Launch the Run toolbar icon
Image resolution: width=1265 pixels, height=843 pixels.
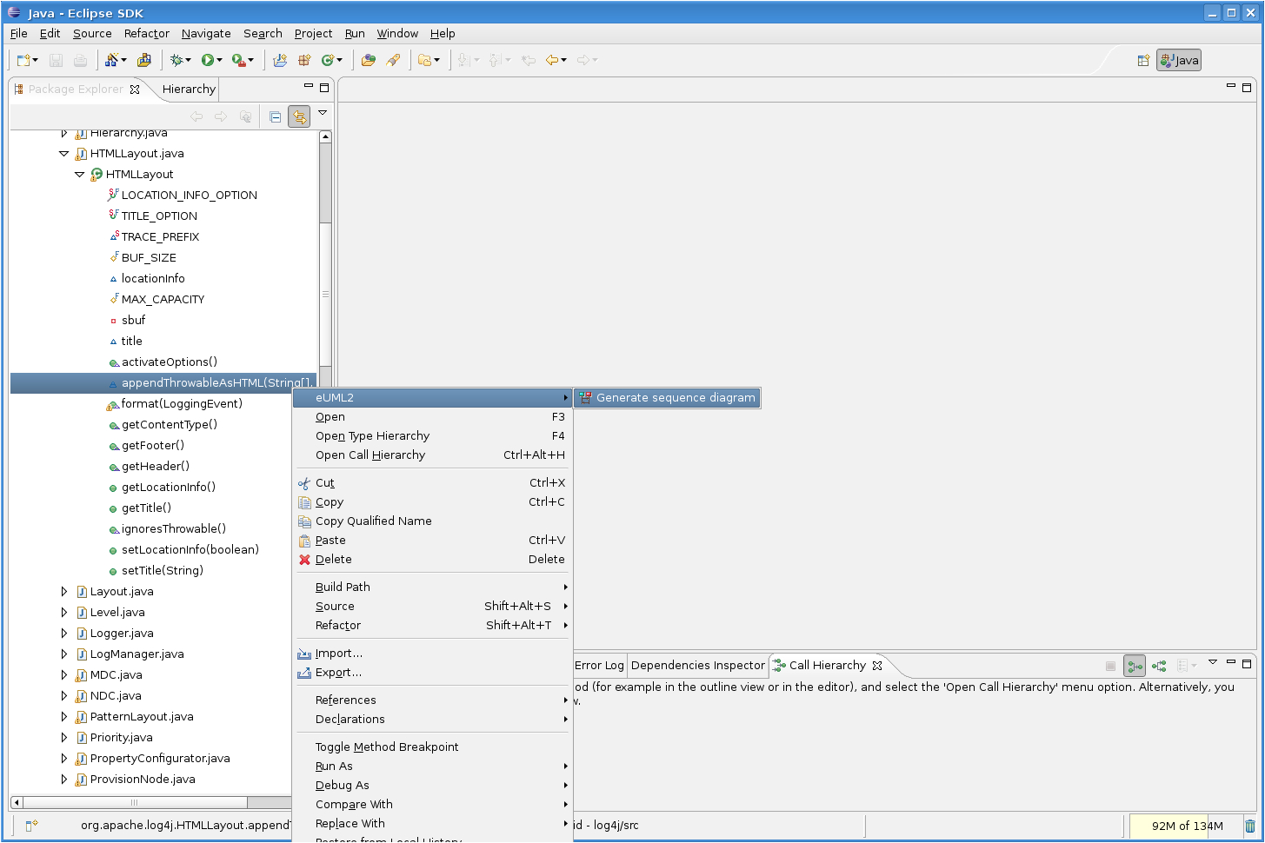[x=209, y=60]
